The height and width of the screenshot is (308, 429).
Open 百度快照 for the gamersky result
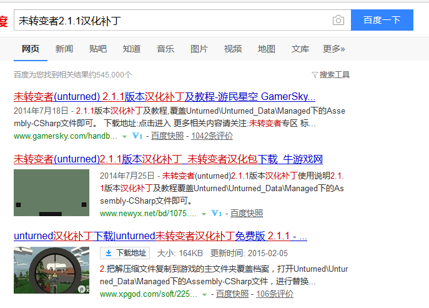(167, 136)
